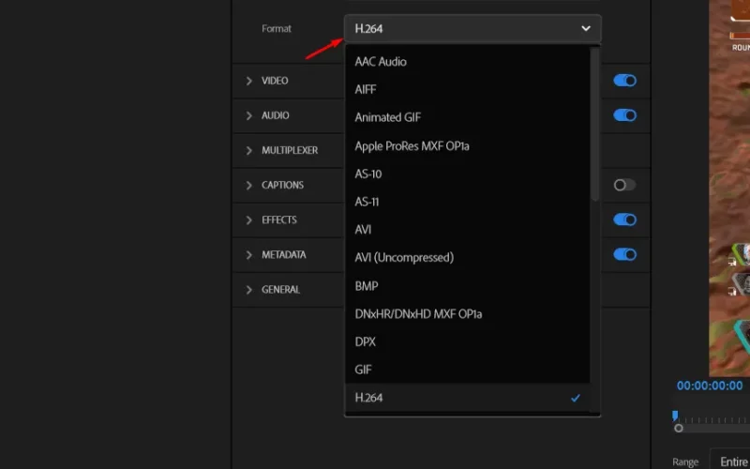
Task: Click the MULTIPLEXER section label
Action: coord(290,151)
